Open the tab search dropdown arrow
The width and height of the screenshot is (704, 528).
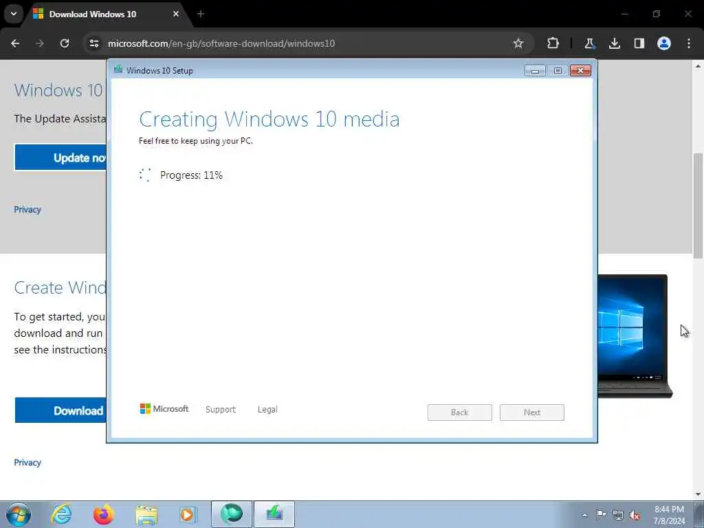pos(14,14)
